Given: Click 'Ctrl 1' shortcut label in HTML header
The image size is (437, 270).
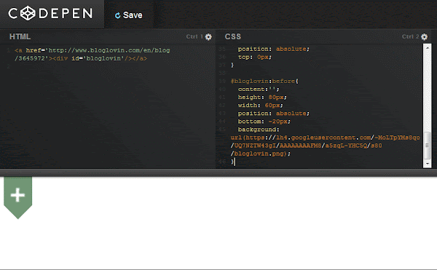Looking at the screenshot, I should point(194,36).
